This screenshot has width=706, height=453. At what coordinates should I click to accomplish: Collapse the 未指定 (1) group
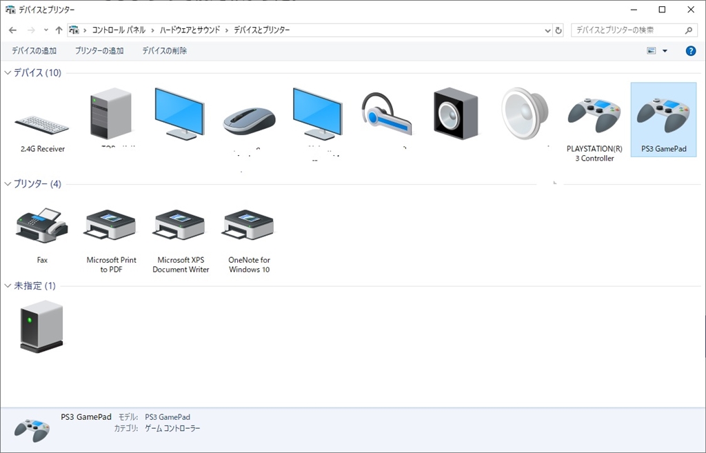click(7, 285)
